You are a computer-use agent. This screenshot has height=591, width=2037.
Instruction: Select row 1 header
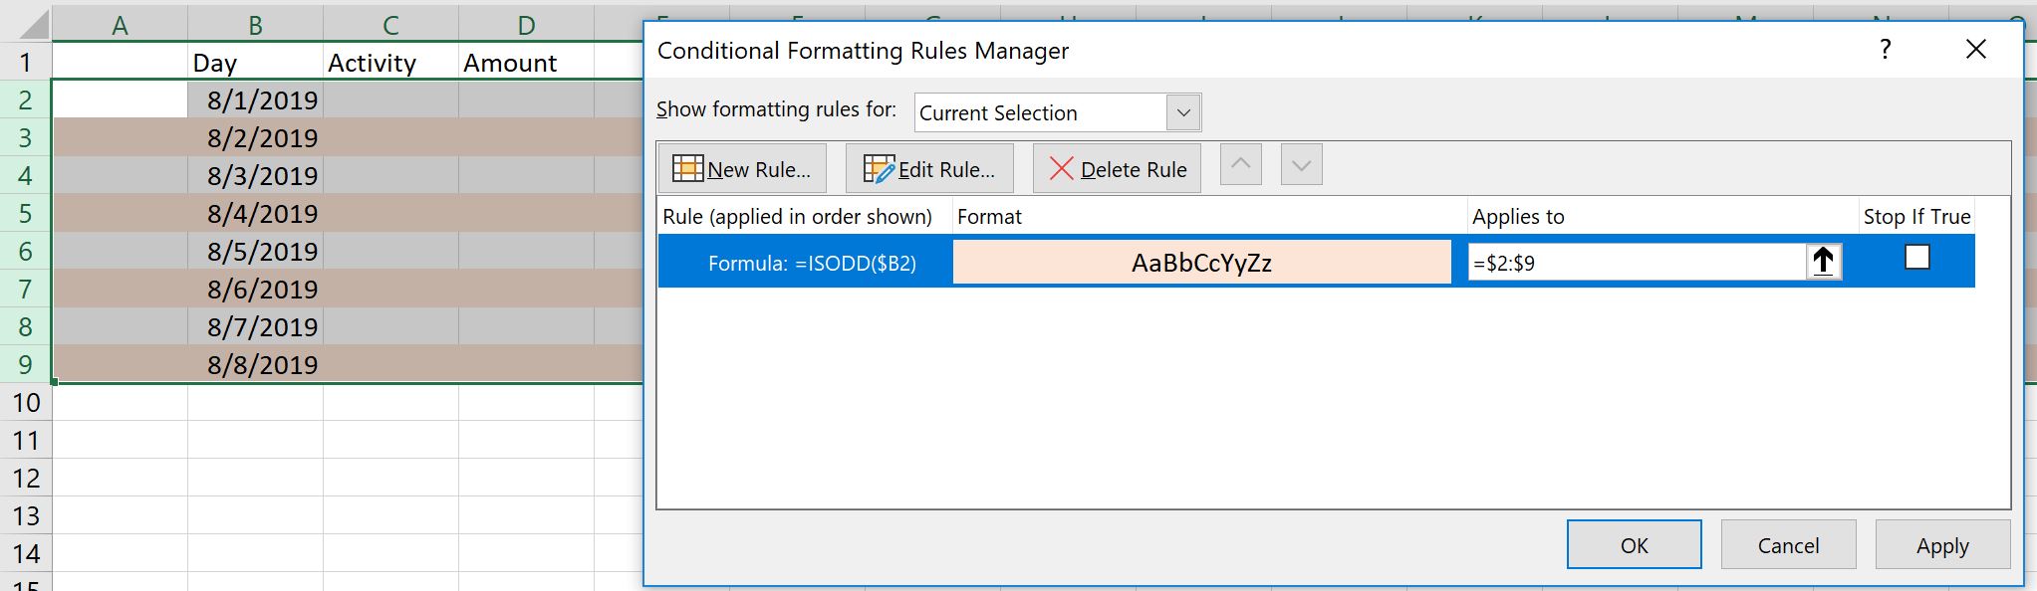pos(26,62)
